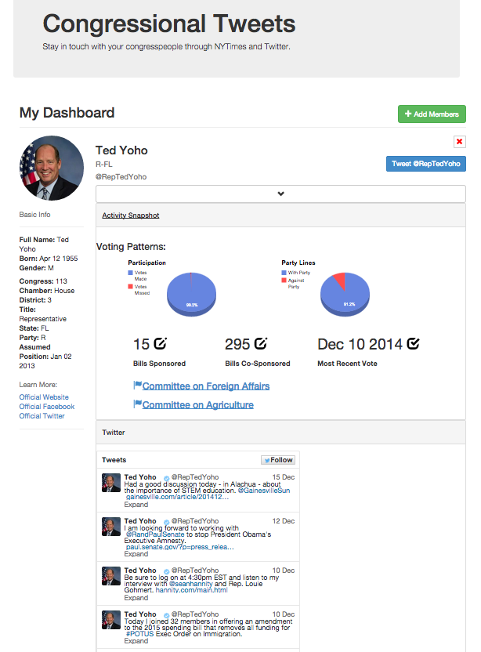The height and width of the screenshot is (652, 481).
Task: Click the Bills Co-Sponsored label
Action: 257,364
